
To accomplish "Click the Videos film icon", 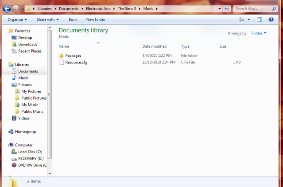I will click(x=14, y=118).
